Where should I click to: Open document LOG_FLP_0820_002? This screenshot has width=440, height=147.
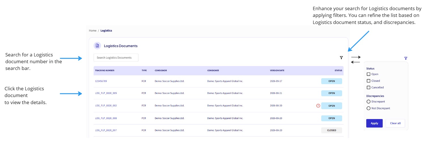106,106
